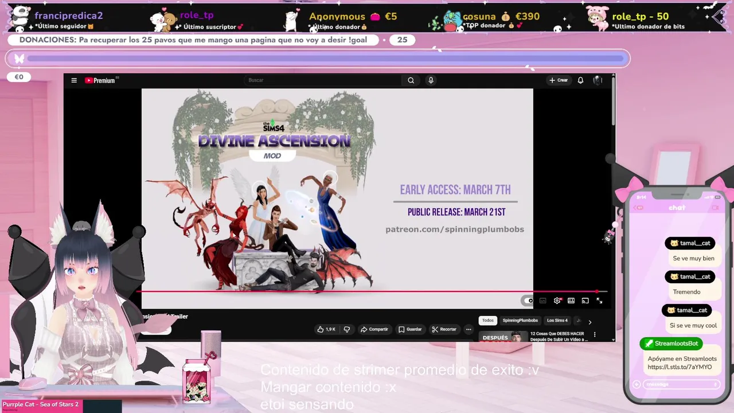Viewport: 734px width, 413px height.
Task: Open the Streamloots lstls.to link message
Action: [682, 363]
